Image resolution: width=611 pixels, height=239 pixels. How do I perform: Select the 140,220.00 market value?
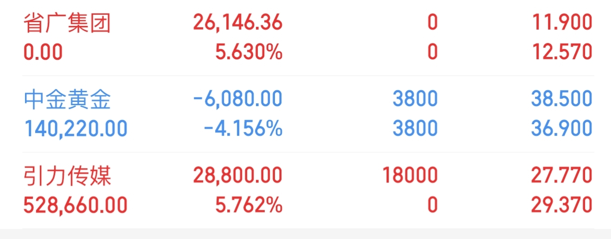coord(76,129)
